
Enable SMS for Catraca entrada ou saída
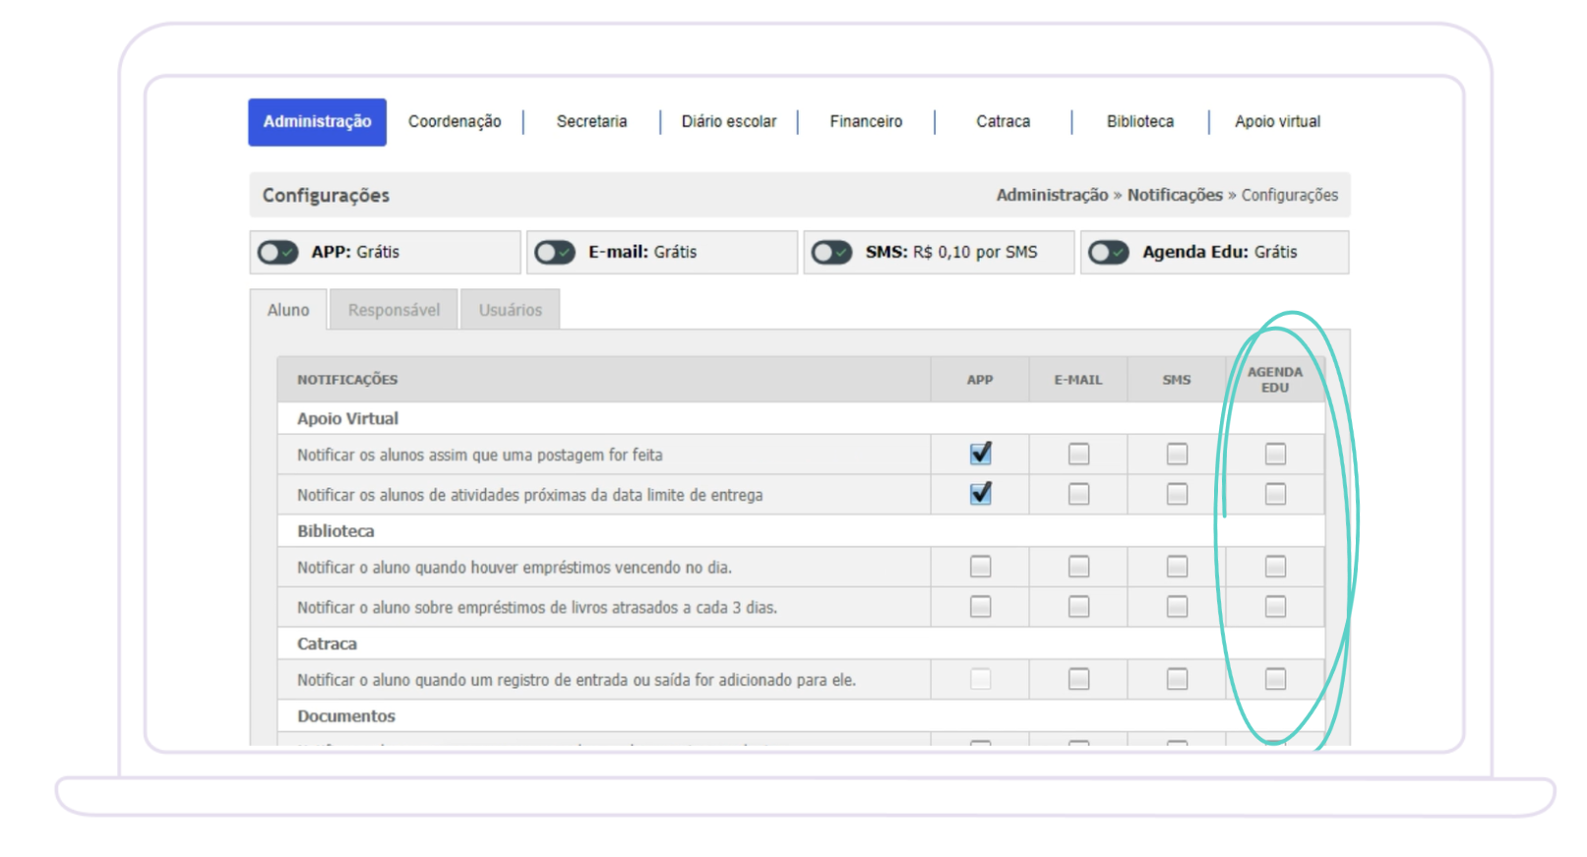pos(1177,679)
